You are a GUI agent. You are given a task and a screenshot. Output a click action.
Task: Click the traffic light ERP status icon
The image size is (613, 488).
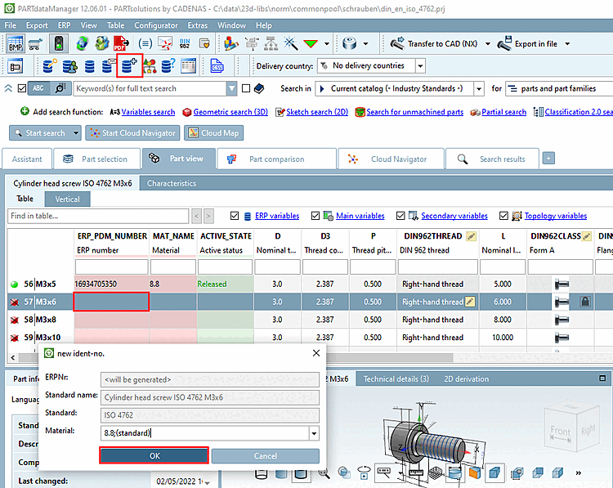(x=59, y=44)
